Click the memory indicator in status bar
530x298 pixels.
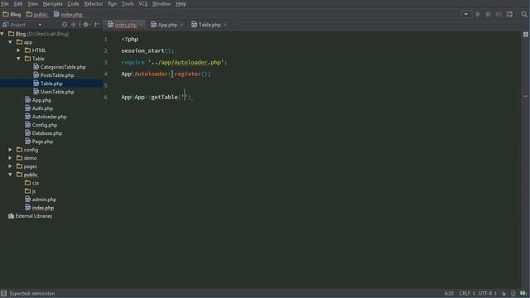523,293
